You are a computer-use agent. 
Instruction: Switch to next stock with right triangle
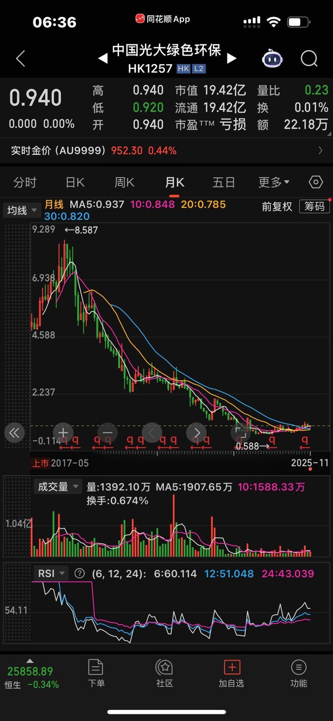click(x=232, y=59)
